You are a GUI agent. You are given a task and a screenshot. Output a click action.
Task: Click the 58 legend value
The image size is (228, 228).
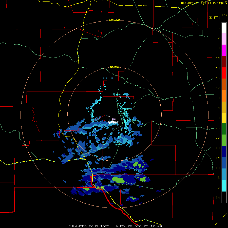point(218,48)
